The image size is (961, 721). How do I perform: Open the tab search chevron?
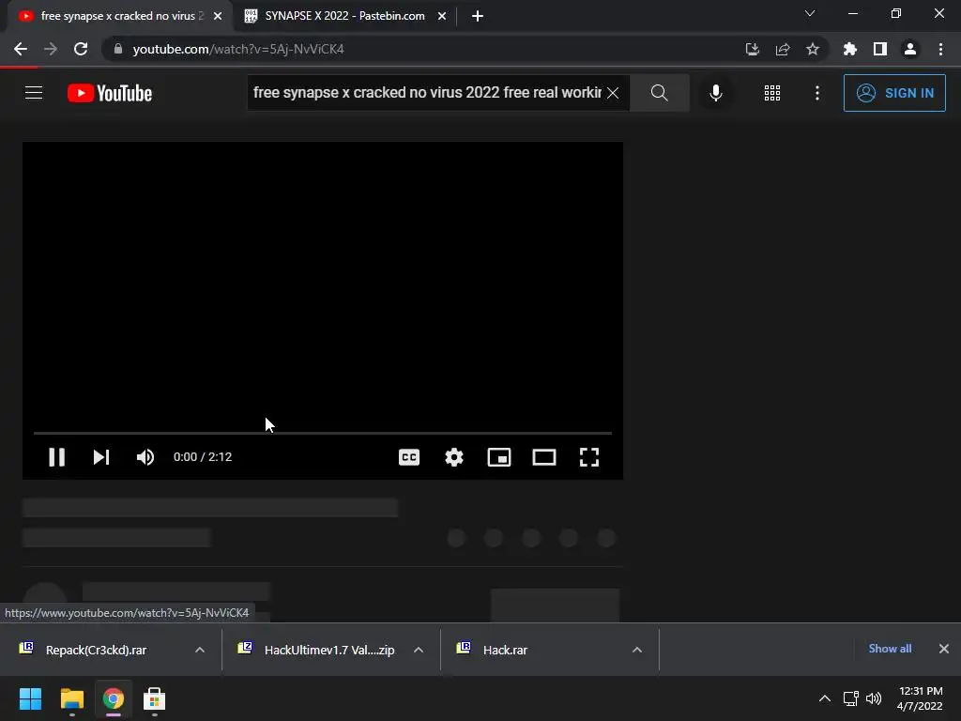coord(810,13)
